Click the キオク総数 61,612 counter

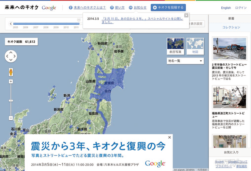(21, 42)
